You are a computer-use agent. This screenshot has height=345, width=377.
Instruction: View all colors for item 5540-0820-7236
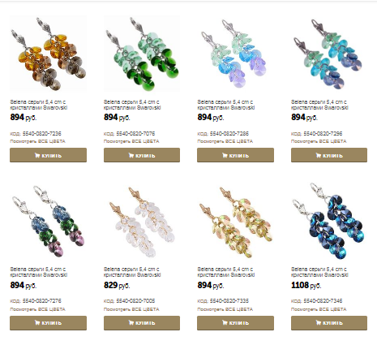click(x=37, y=141)
